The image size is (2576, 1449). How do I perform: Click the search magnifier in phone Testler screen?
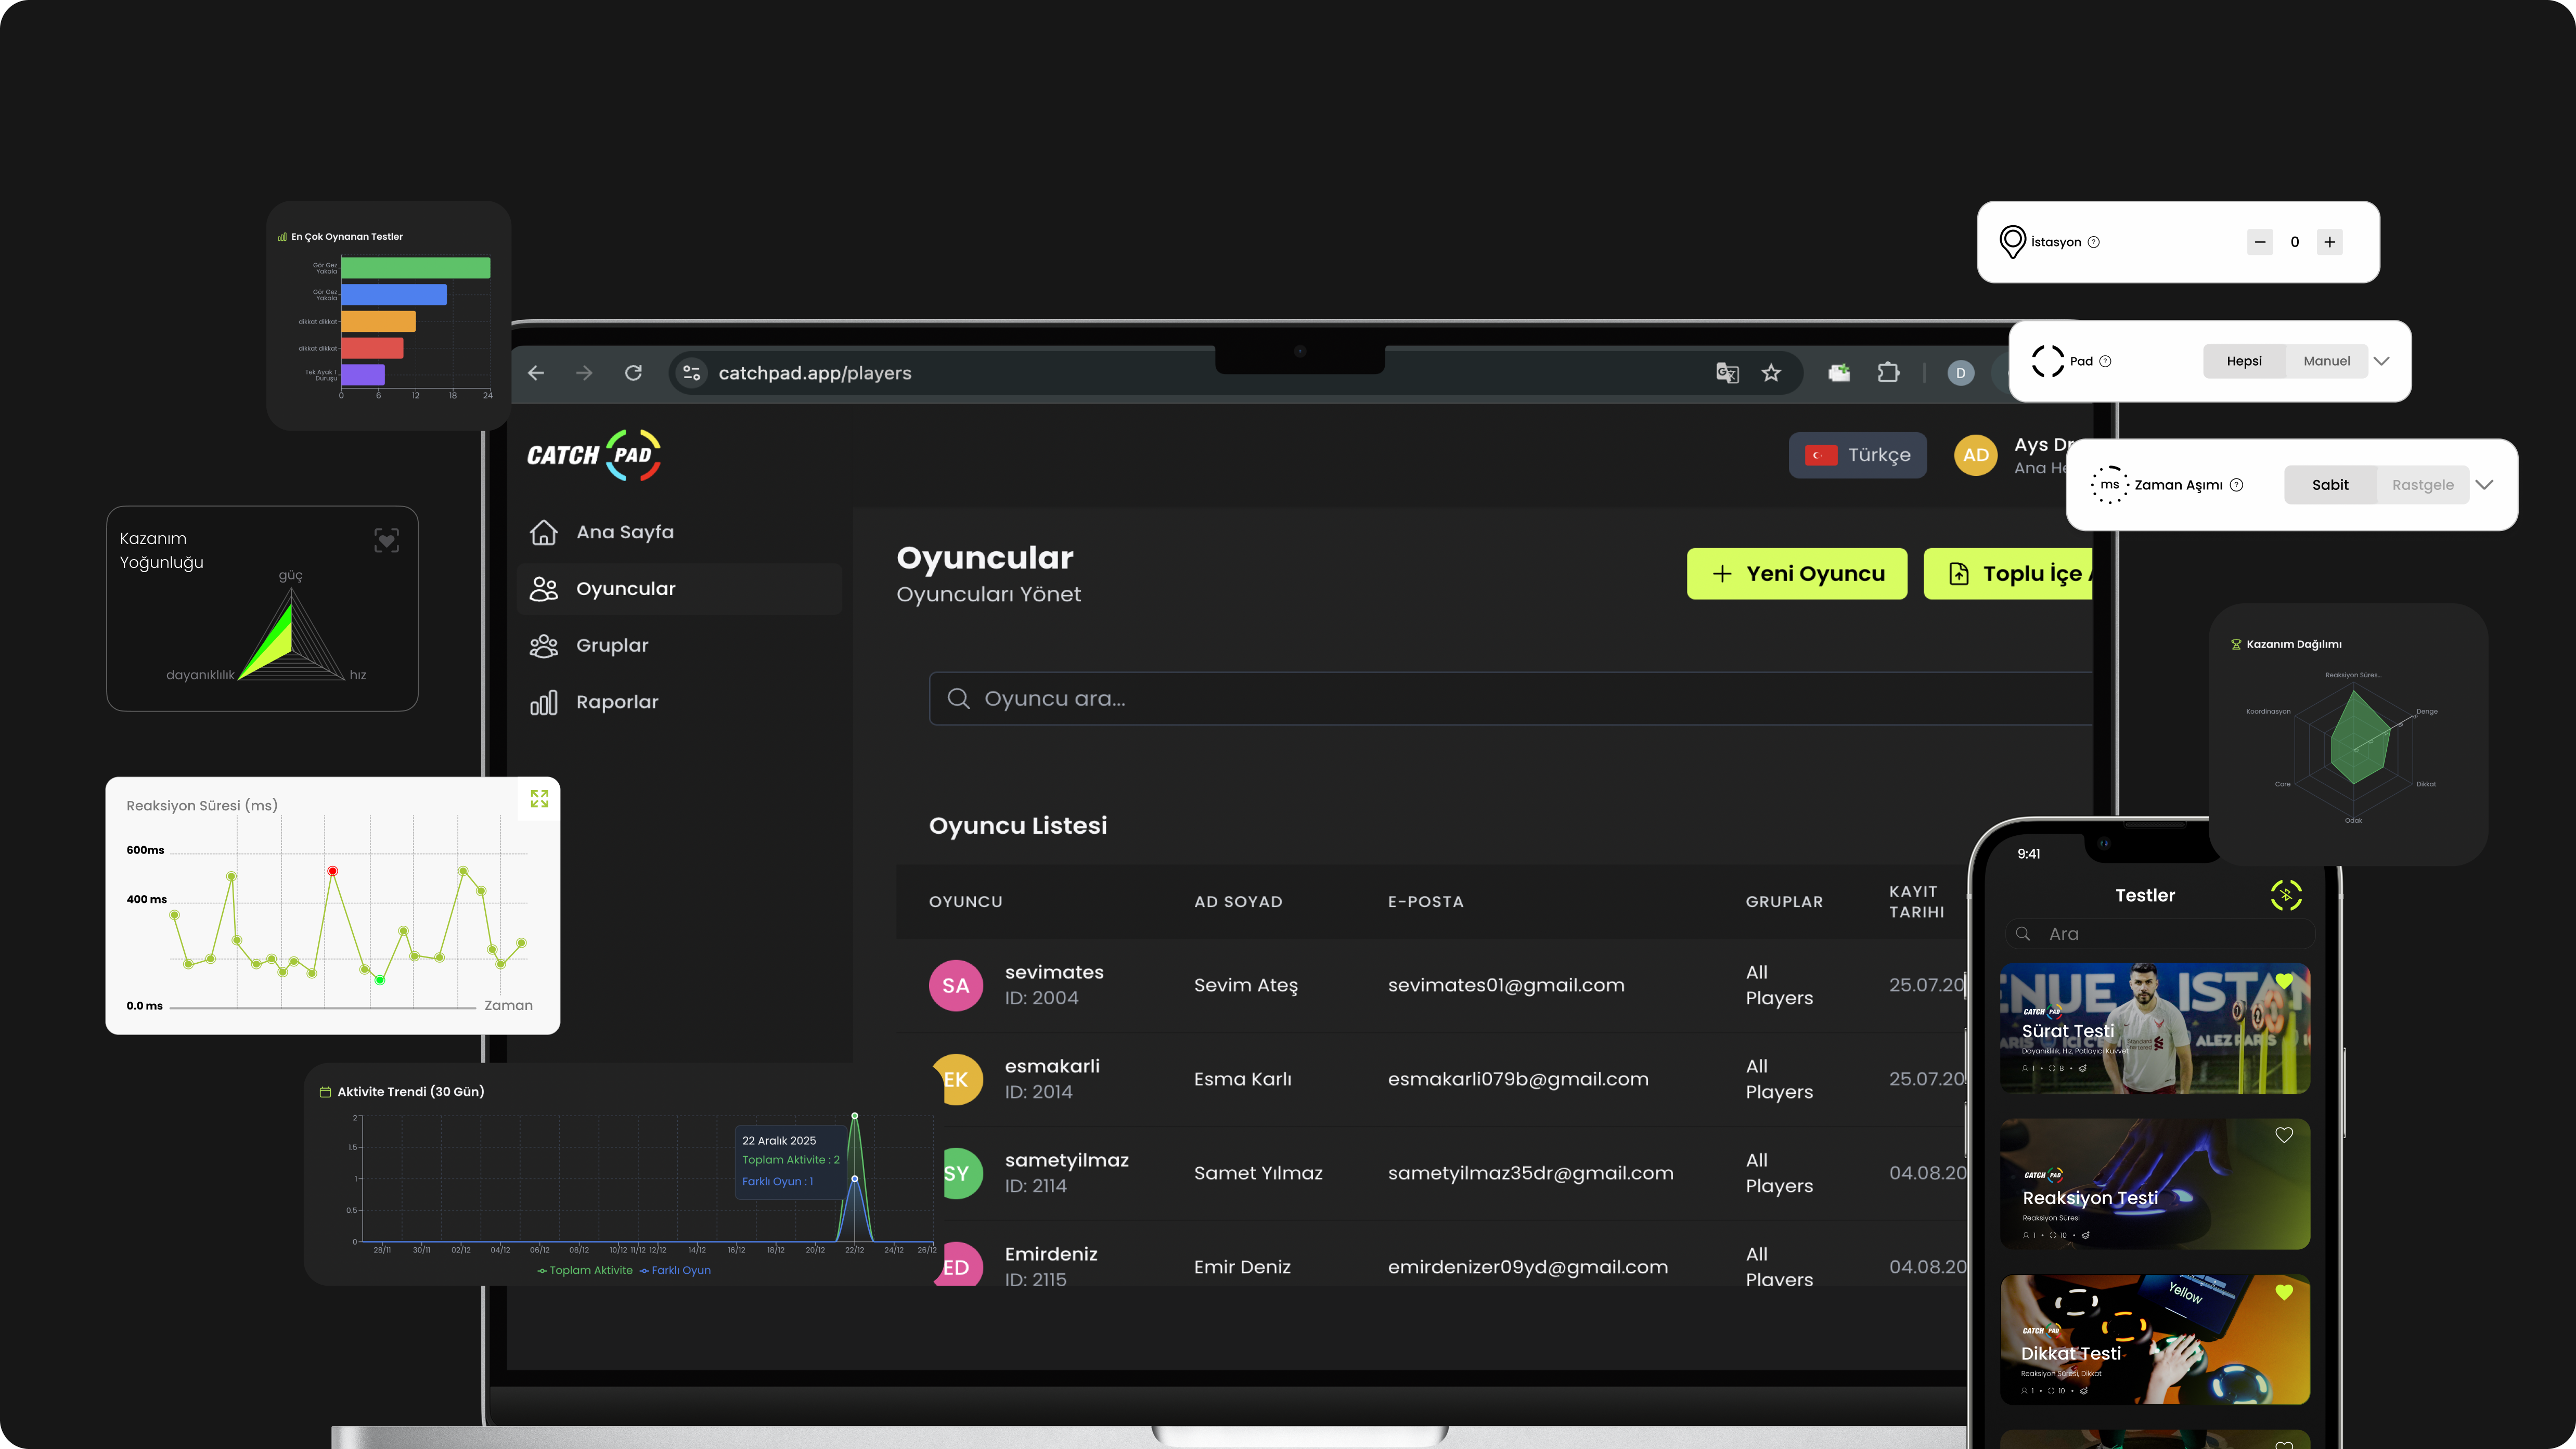point(2023,934)
